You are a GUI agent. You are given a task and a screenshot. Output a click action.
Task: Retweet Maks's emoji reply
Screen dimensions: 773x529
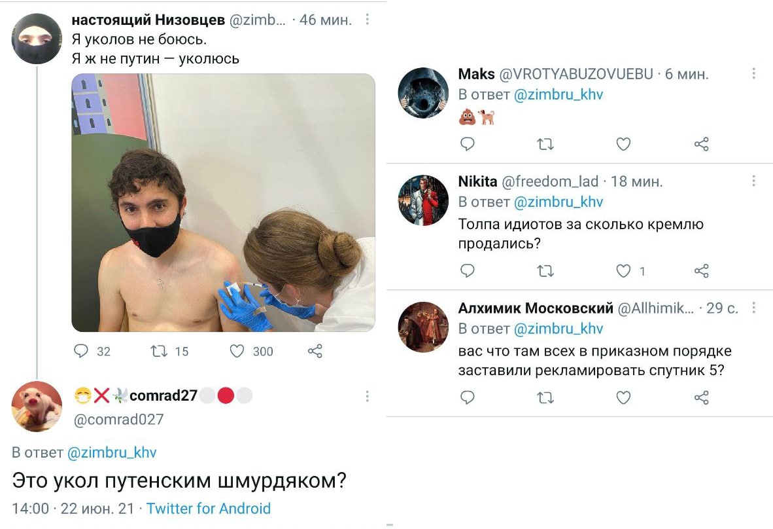coord(545,144)
